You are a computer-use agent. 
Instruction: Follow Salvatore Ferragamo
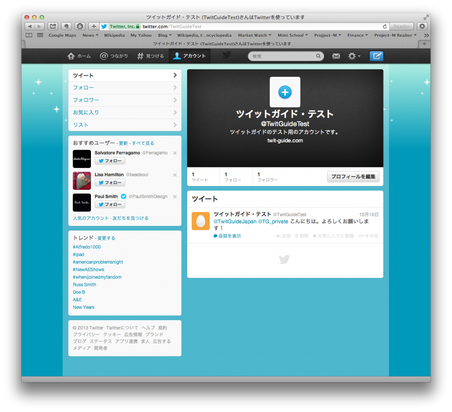110,161
